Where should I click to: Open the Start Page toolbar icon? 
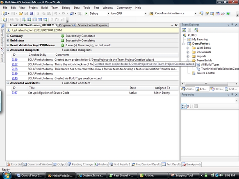click(x=228, y=14)
